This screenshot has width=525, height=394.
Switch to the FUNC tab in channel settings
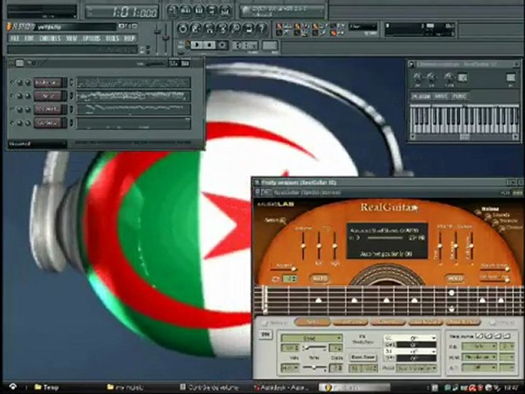pyautogui.click(x=459, y=96)
